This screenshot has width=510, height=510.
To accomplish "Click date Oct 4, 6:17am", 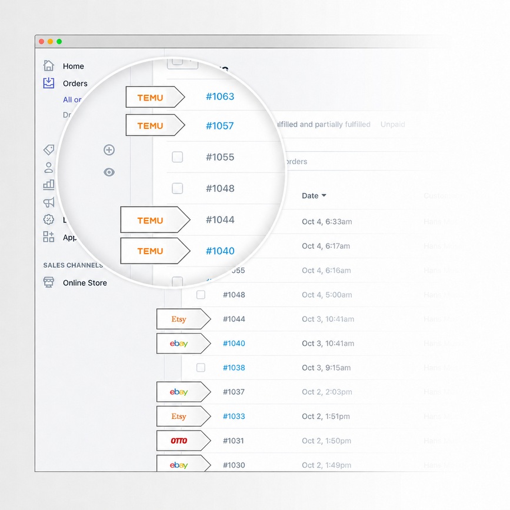I will [x=326, y=246].
